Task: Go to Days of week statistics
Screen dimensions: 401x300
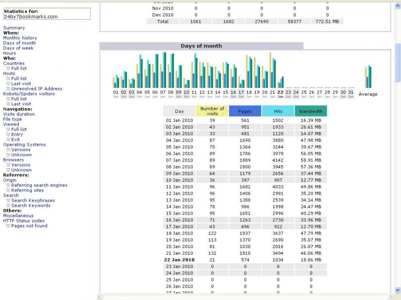Action: point(18,48)
